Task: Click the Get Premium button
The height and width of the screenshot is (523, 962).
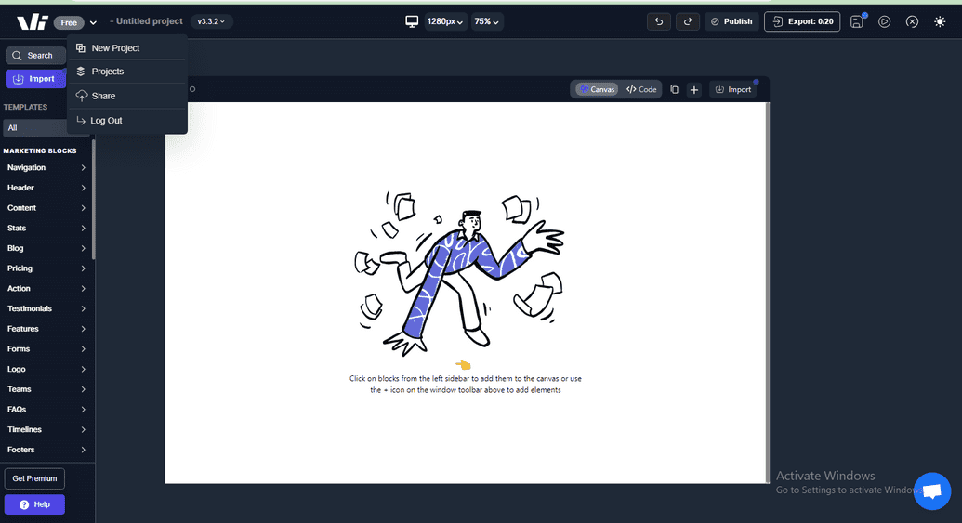Action: [34, 478]
